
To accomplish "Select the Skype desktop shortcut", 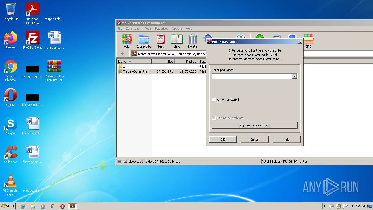I will pos(10,126).
